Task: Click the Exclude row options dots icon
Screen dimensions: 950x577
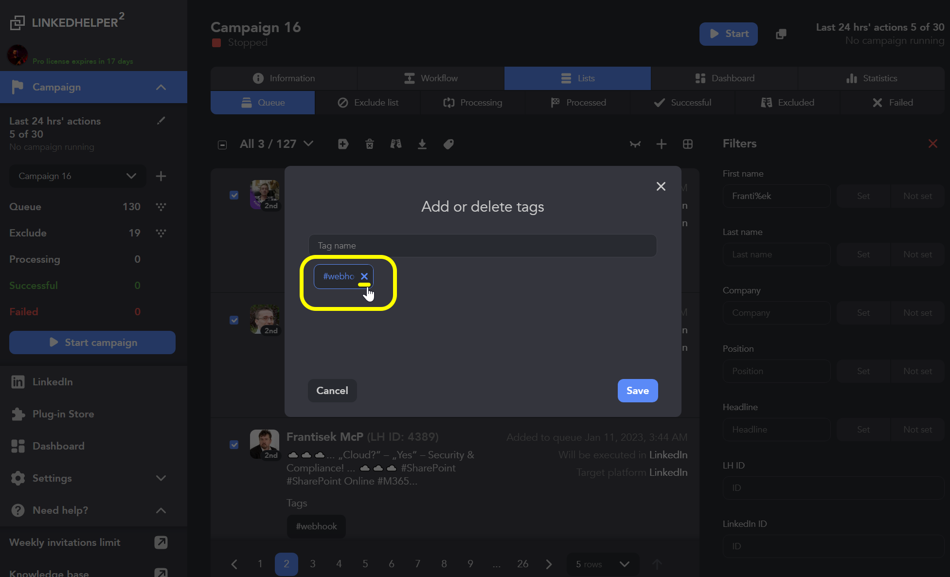Action: tap(161, 233)
